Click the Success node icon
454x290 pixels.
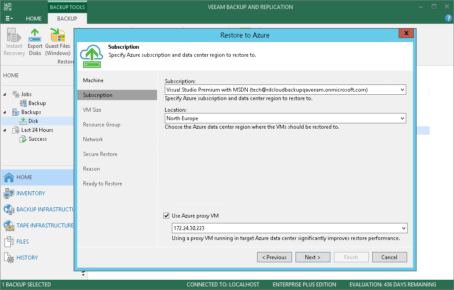[23, 139]
